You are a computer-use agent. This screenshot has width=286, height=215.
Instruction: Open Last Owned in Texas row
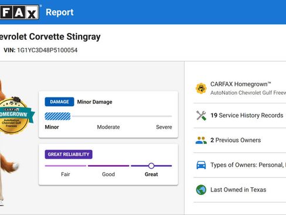240,190
